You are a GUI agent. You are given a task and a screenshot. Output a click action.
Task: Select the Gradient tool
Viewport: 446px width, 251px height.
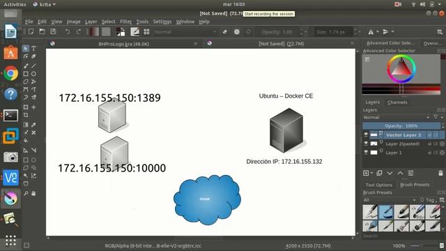pos(26,125)
